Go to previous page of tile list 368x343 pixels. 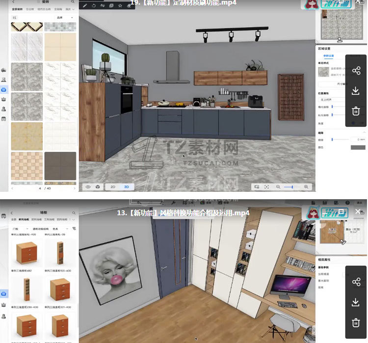[12, 188]
